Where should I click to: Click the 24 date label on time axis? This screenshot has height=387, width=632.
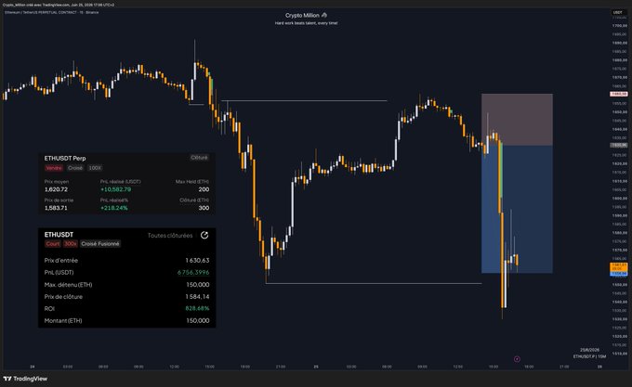point(33,367)
